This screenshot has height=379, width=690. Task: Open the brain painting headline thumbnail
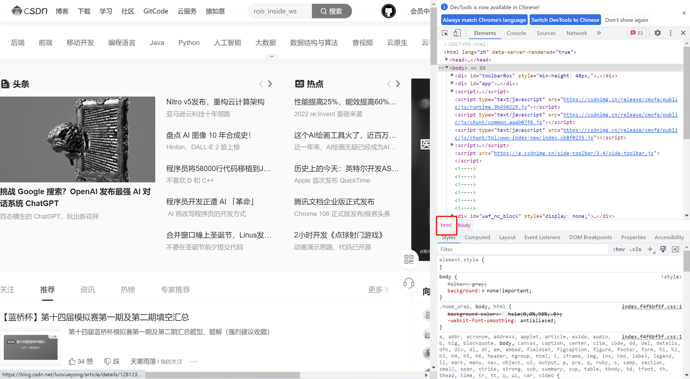click(x=78, y=139)
